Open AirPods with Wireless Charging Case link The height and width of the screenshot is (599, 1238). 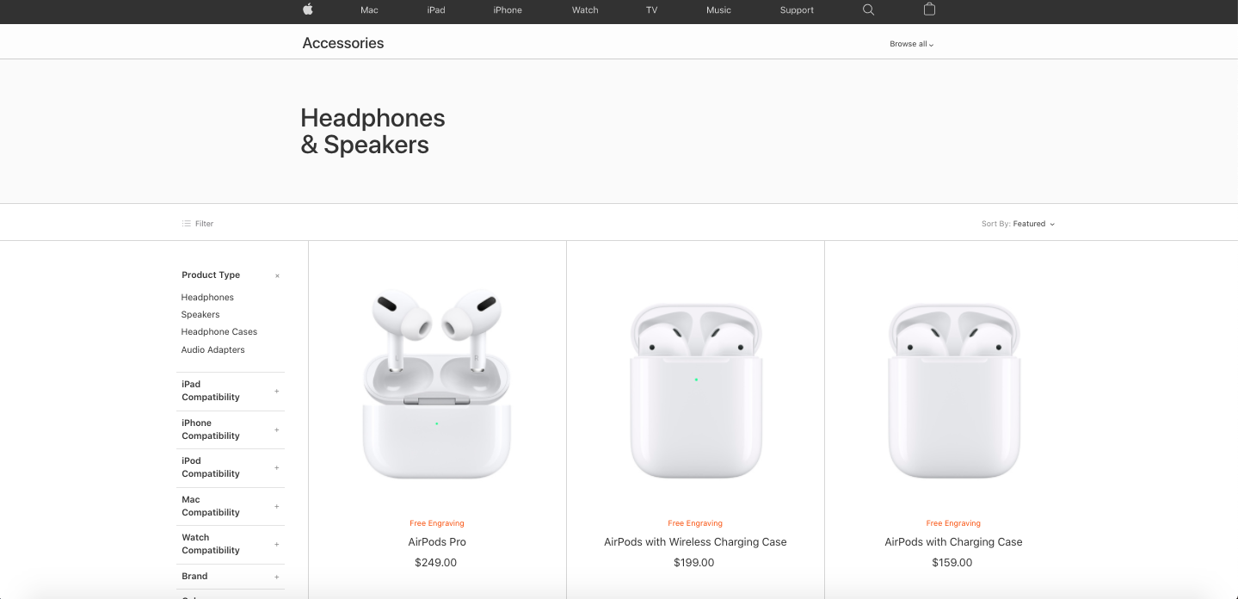pyautogui.click(x=695, y=542)
